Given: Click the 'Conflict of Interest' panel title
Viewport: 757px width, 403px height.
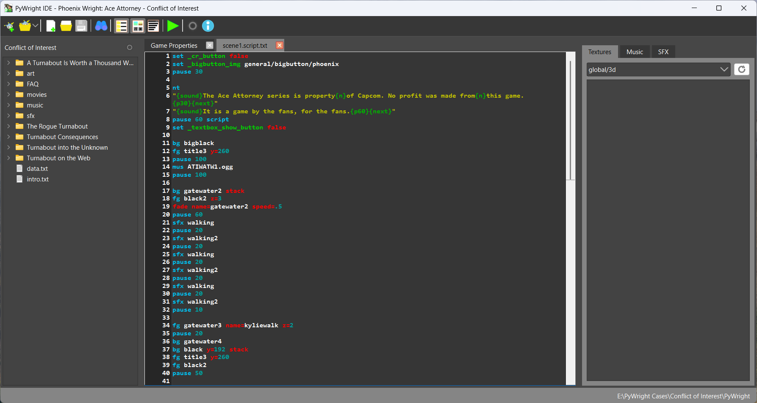Looking at the screenshot, I should 31,48.
